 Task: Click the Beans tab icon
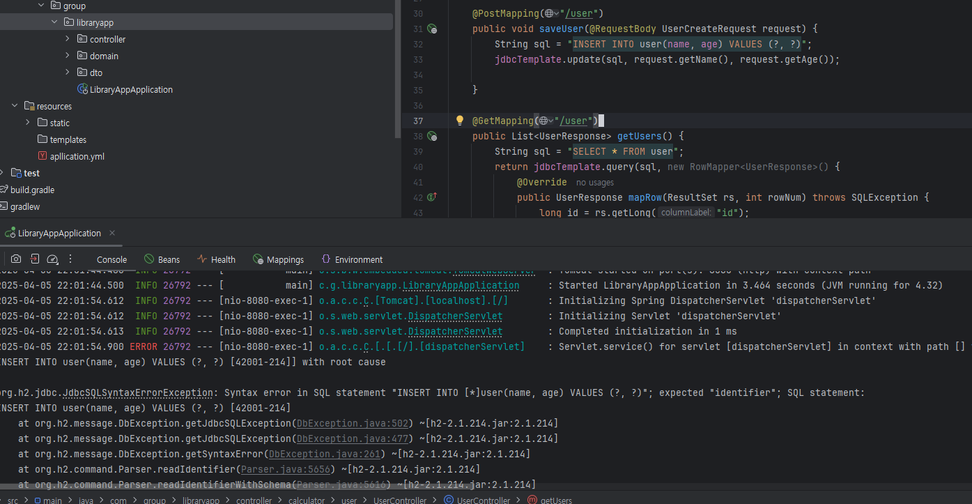(148, 259)
